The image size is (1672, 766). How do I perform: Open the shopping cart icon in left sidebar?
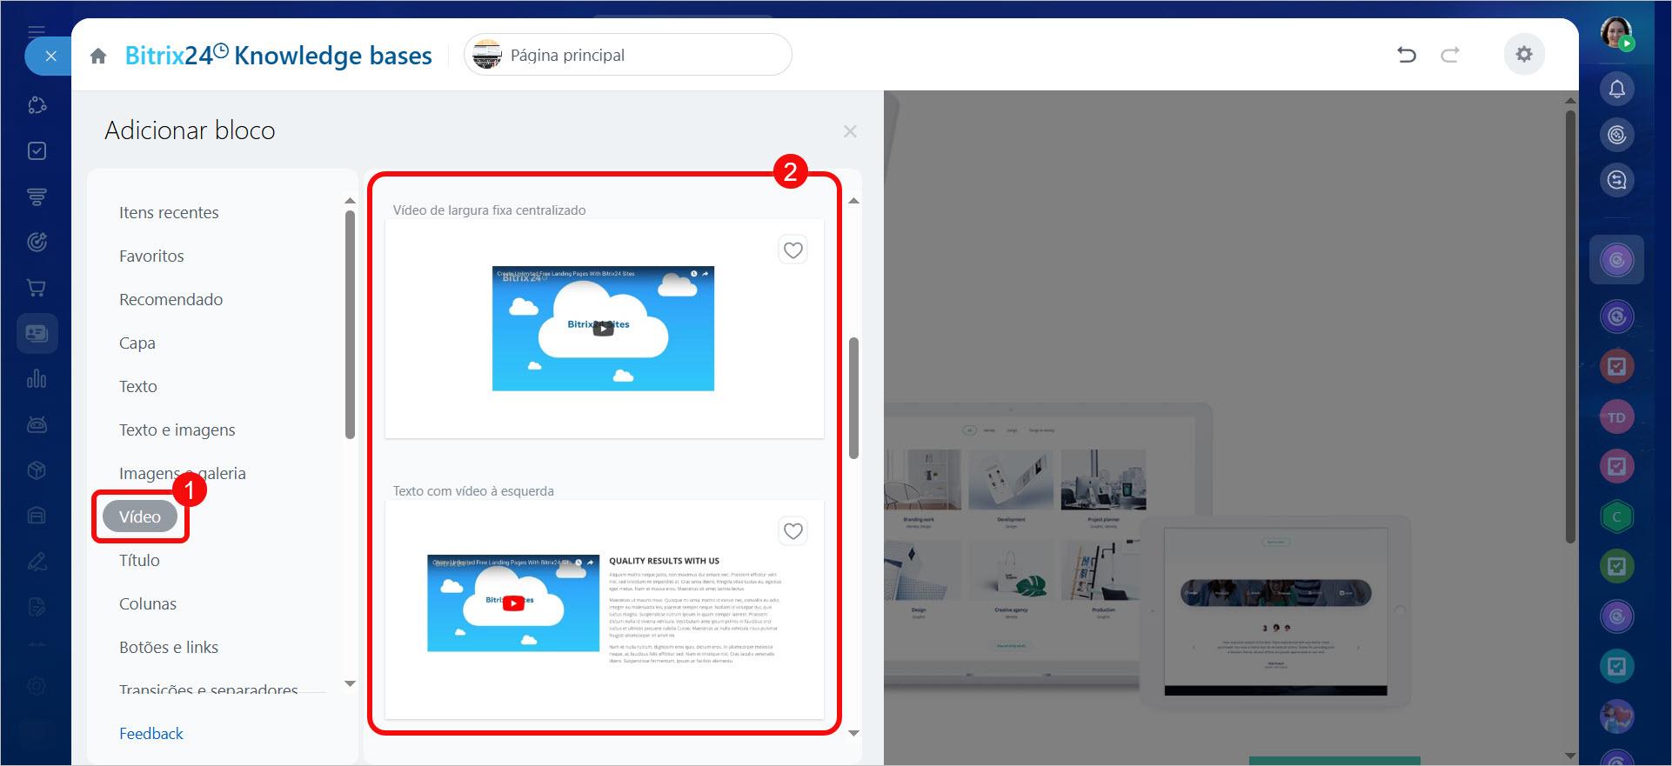pos(37,288)
